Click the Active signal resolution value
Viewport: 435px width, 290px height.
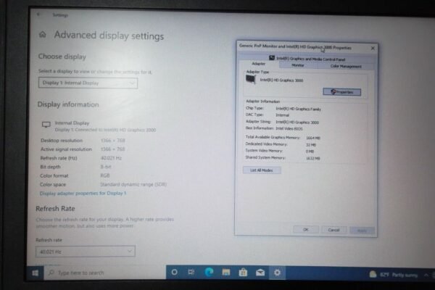(112, 149)
